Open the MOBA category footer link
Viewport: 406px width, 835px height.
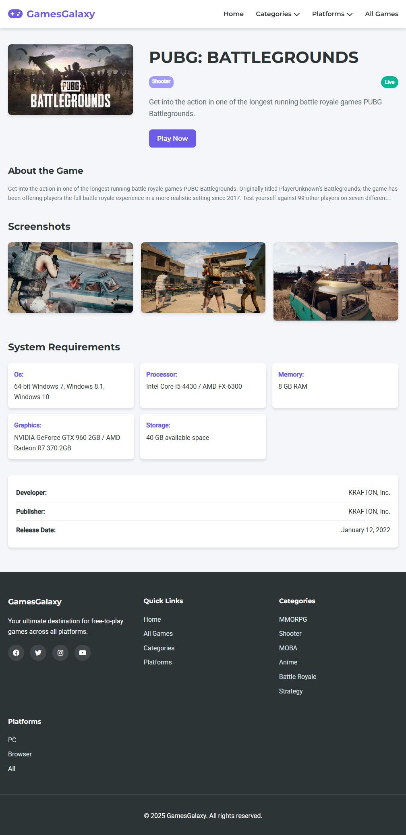point(288,648)
